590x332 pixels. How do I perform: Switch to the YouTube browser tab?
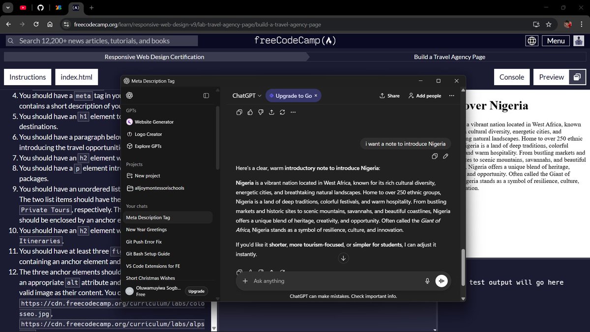click(24, 8)
